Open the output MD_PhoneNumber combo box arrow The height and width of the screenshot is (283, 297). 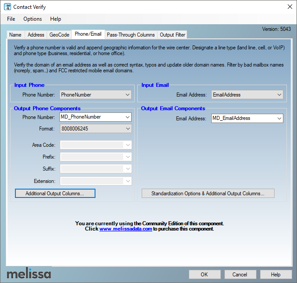128,117
